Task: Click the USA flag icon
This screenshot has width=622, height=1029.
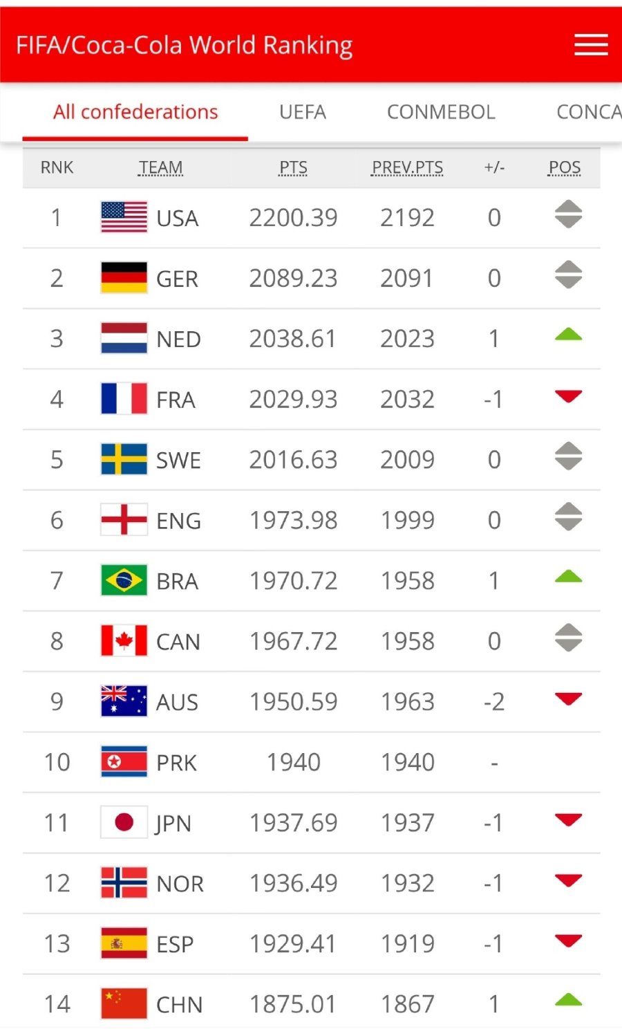Action: click(124, 217)
